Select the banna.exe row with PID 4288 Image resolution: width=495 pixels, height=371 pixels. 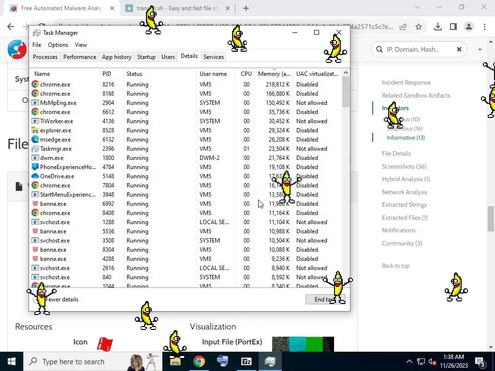pyautogui.click(x=186, y=259)
